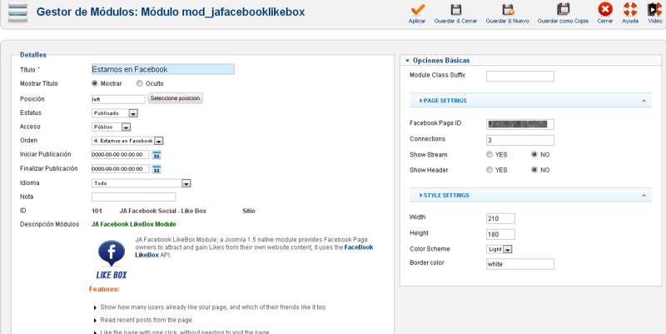This screenshot has height=334, width=666.
Task: Click the Facebook Page ID field
Action: pos(520,124)
